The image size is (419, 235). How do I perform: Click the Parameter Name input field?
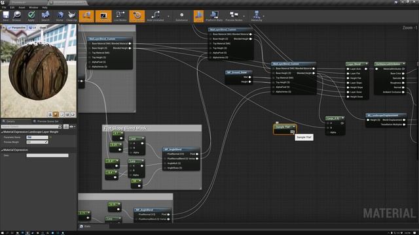[37, 137]
